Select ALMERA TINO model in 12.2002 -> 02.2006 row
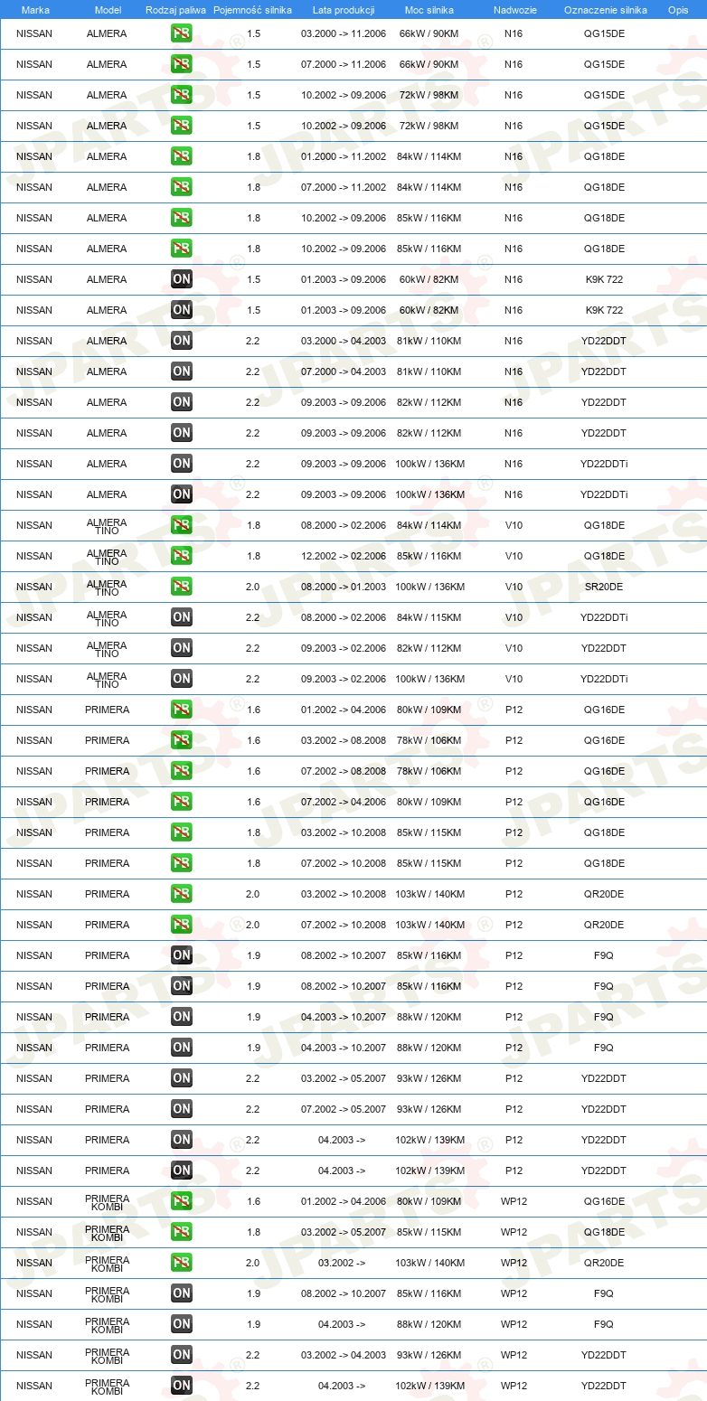 point(107,556)
